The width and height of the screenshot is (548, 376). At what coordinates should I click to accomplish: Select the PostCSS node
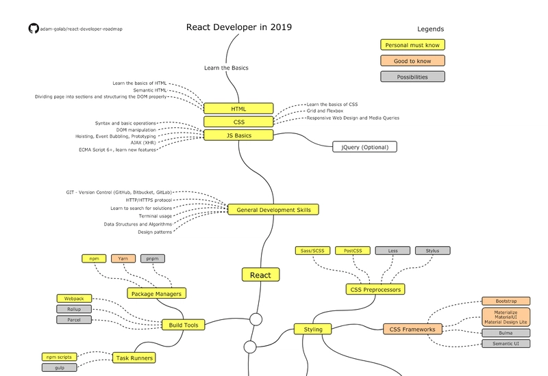pyautogui.click(x=353, y=250)
